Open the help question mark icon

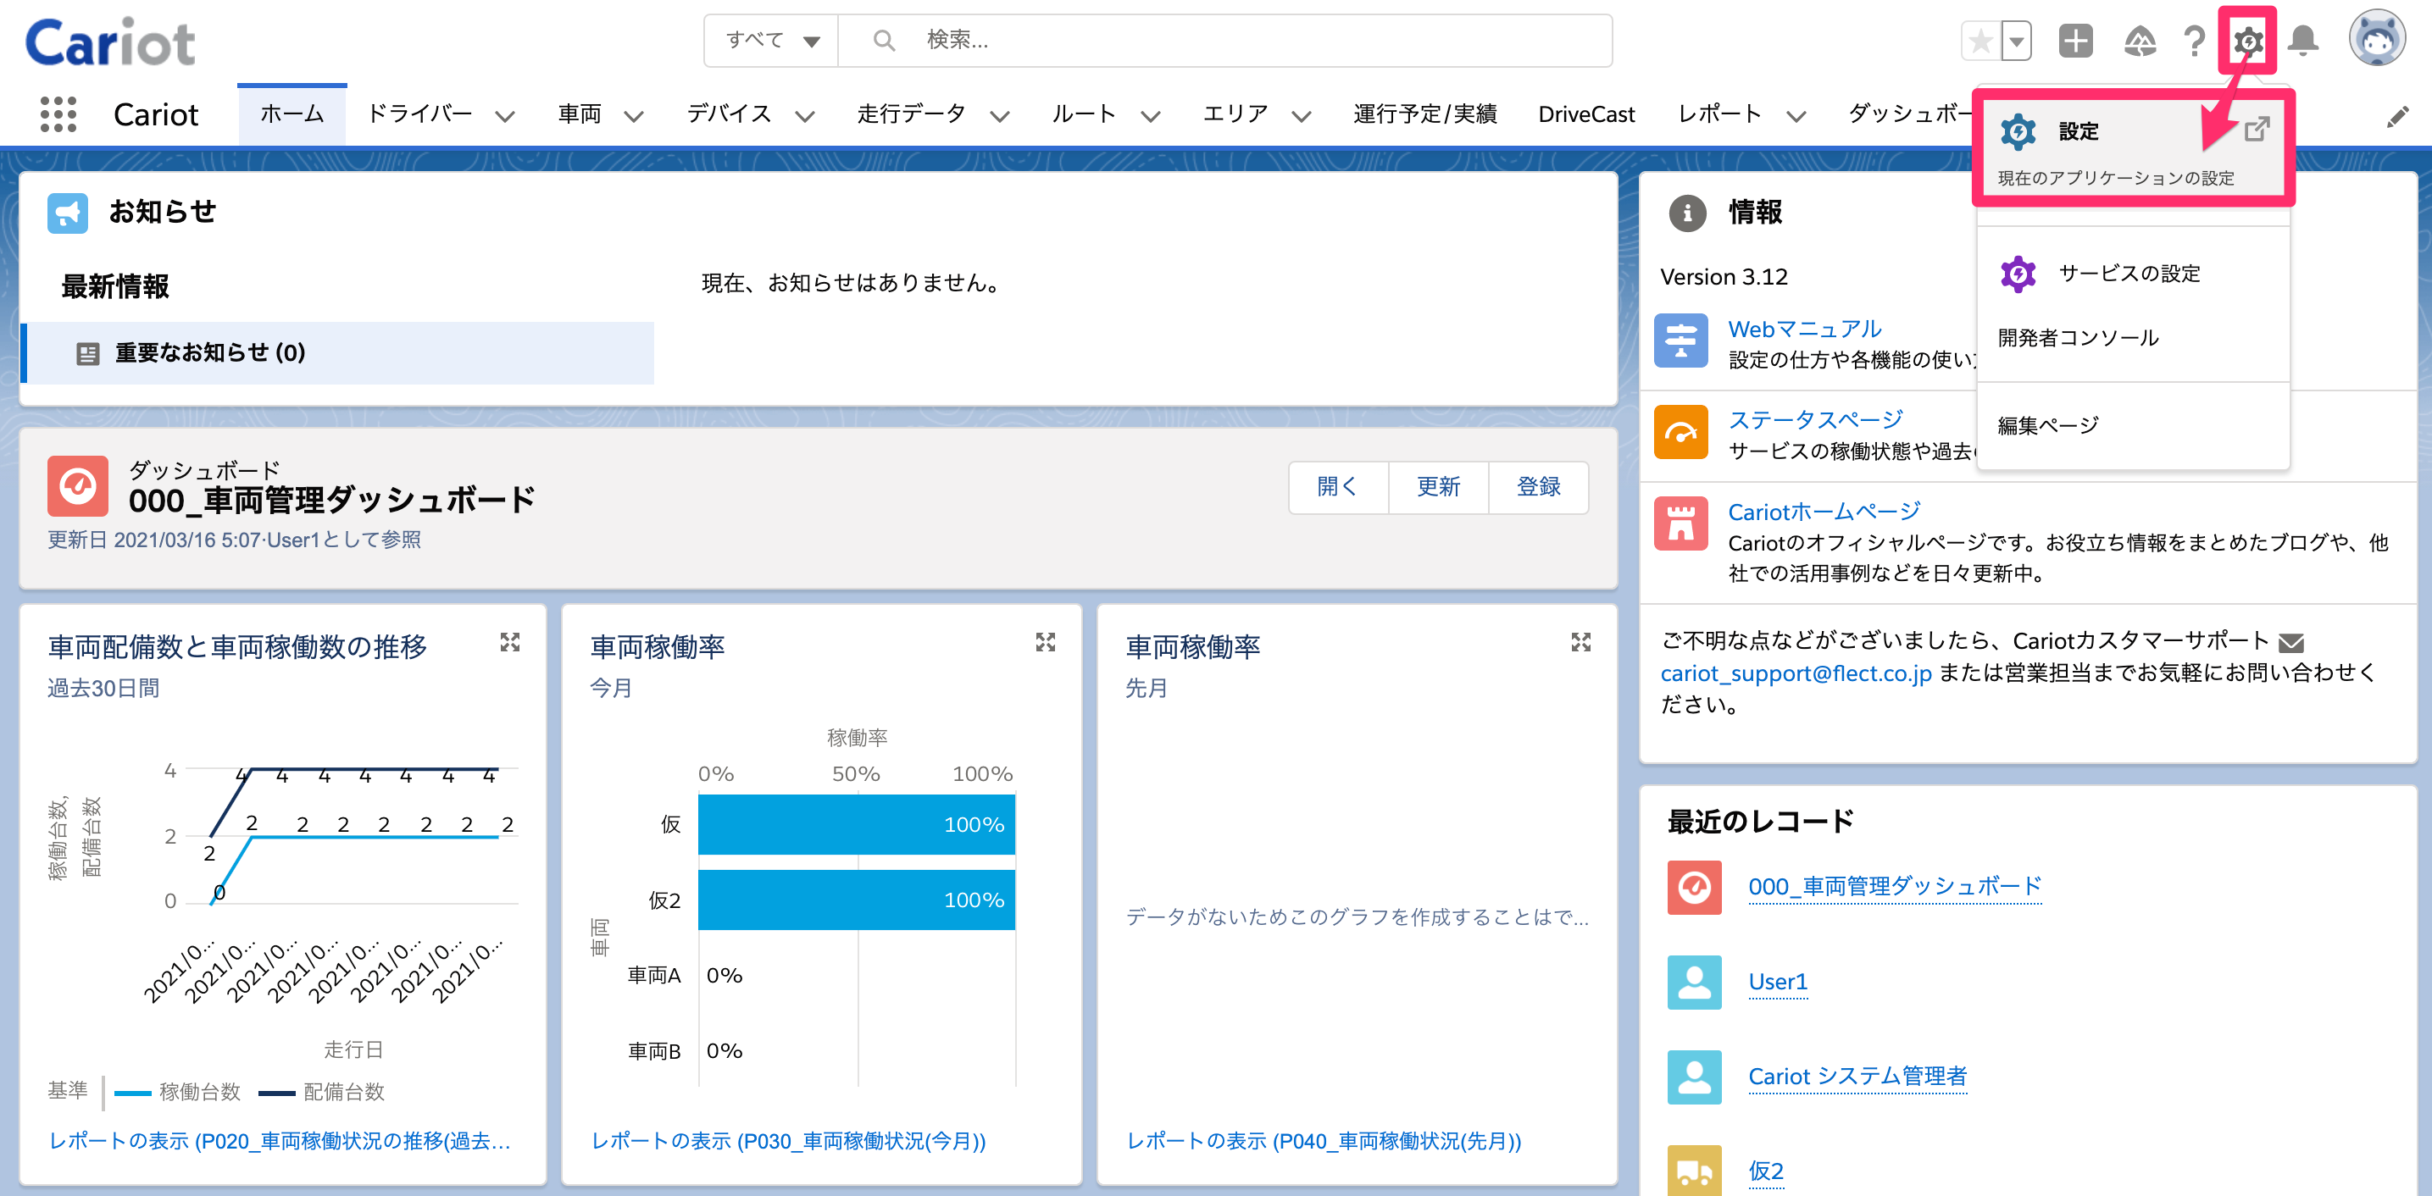(2194, 41)
